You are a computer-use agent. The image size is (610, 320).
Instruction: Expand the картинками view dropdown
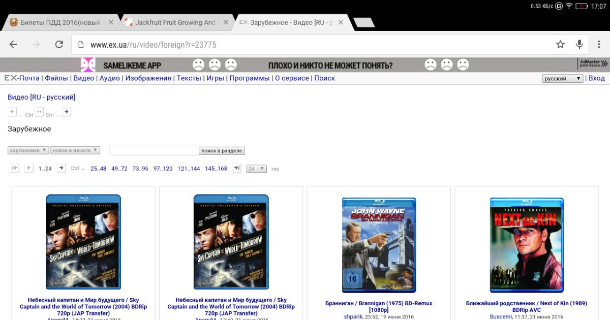(28, 150)
